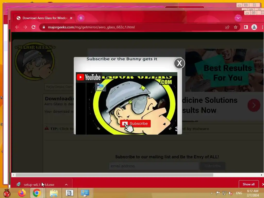Open the Chrome profile avatar menu
Screen dimensions: 264x198
pos(254,27)
